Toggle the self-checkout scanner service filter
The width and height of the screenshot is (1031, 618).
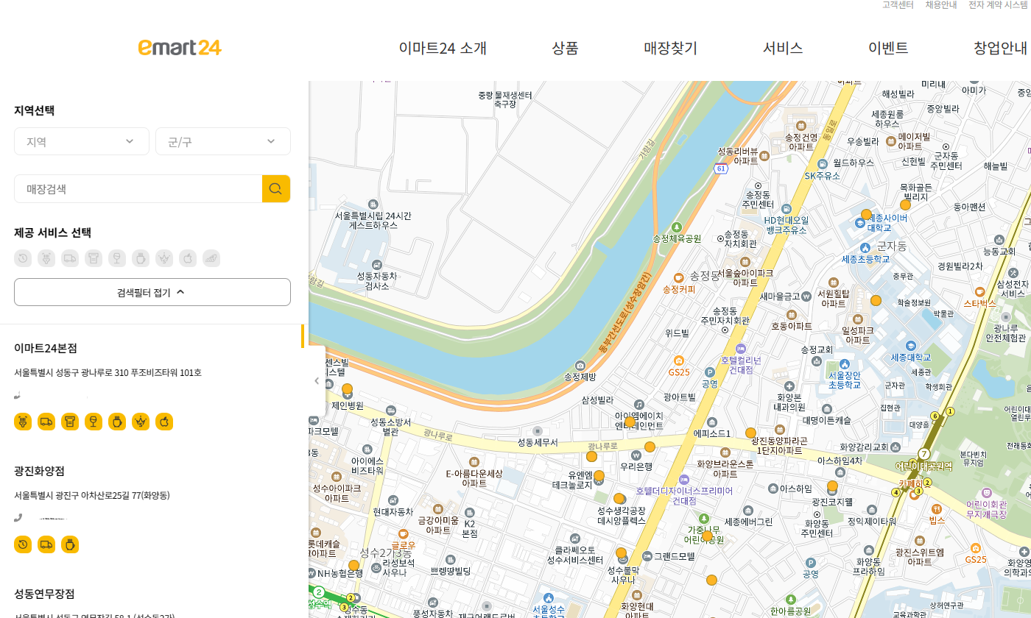46,258
